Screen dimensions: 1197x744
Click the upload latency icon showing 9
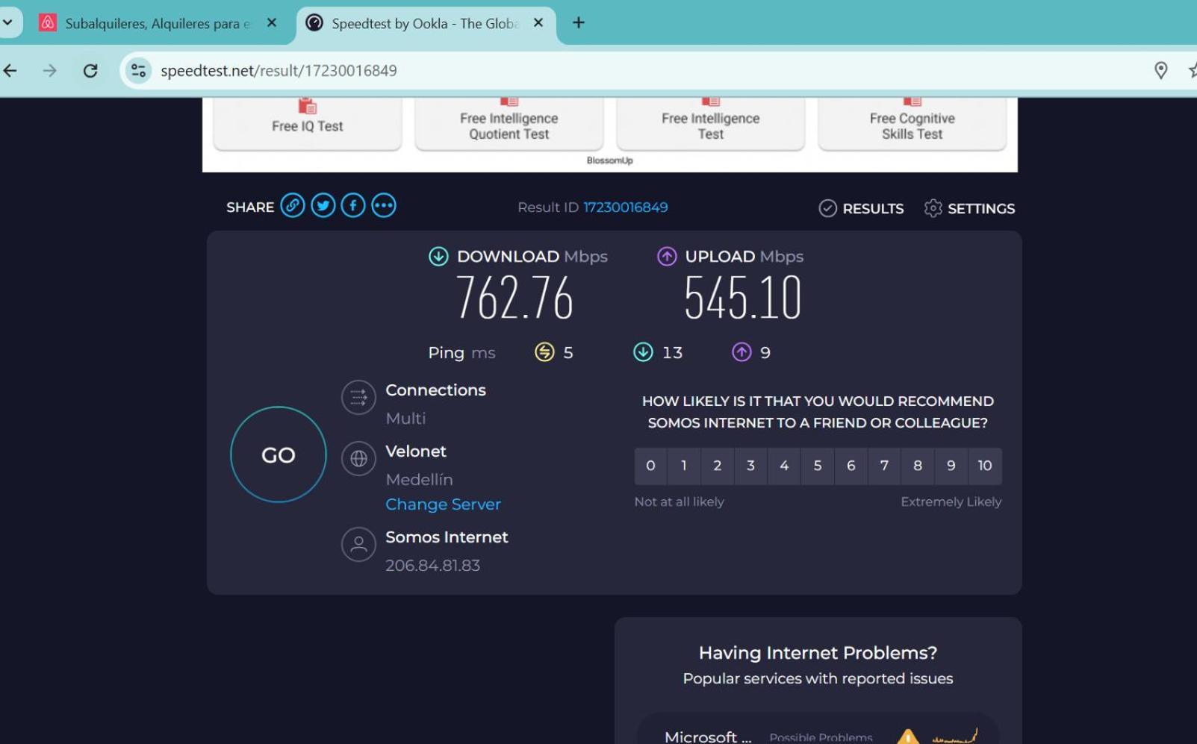(741, 352)
